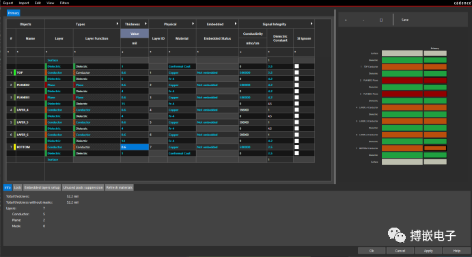Select the PLANE03 layer name cell
472x257 pixels.
(x=30, y=97)
